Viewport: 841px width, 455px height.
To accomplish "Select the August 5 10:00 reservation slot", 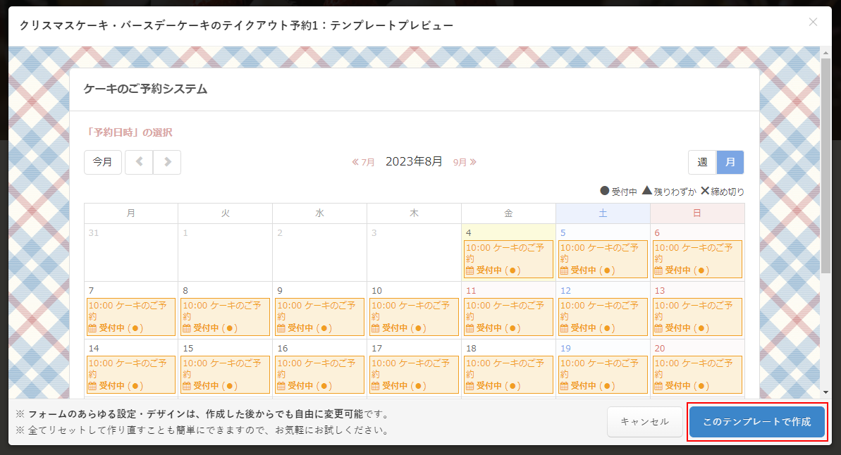I will [603, 259].
